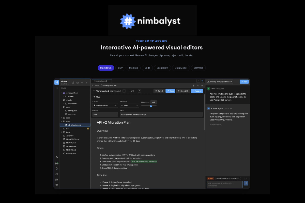Click the M modified badge on src
This screenshot has height=203, width=305.
(88, 129)
